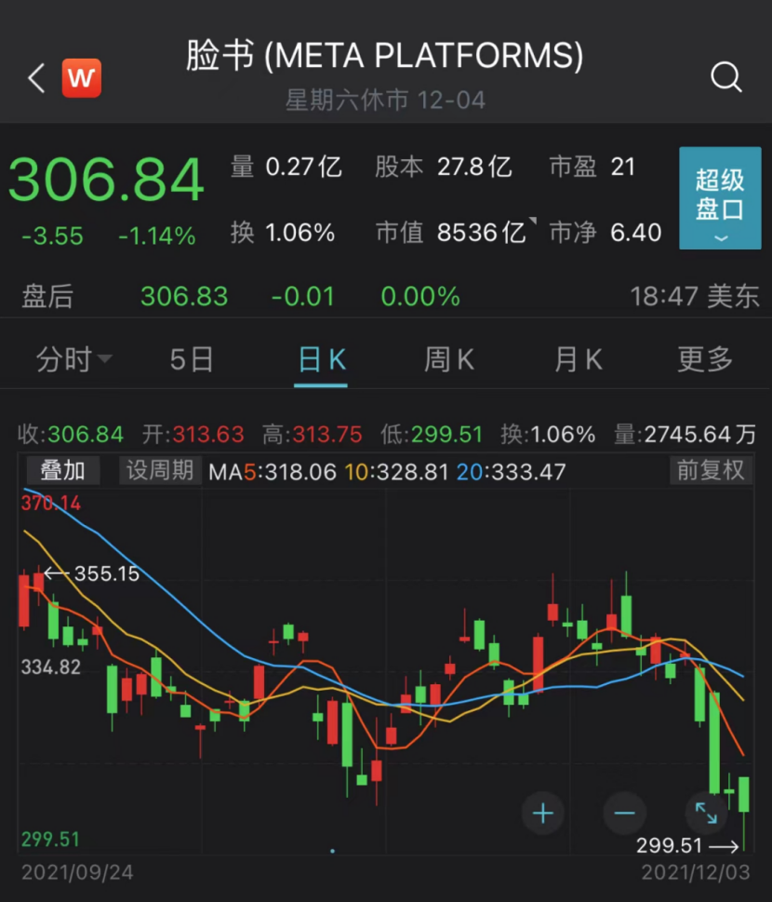
Task: Click the 20:333.47 moving average label
Action: [x=511, y=472]
